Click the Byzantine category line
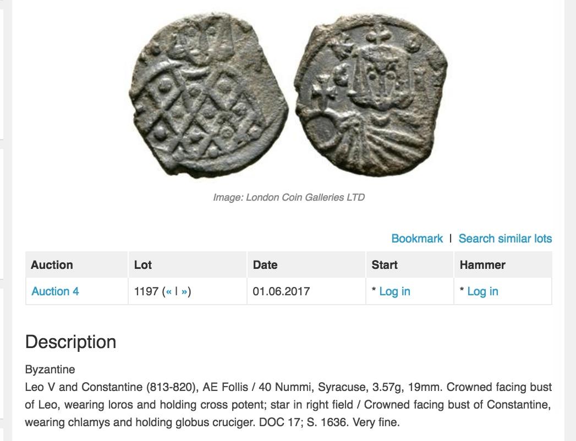The image size is (576, 441). (50, 370)
